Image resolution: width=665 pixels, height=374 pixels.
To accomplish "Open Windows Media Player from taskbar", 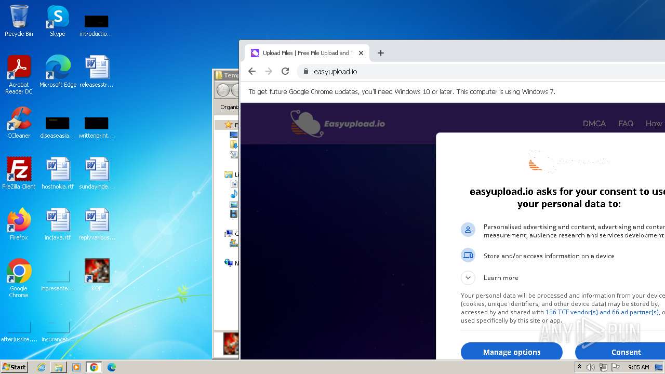I will coord(76,367).
